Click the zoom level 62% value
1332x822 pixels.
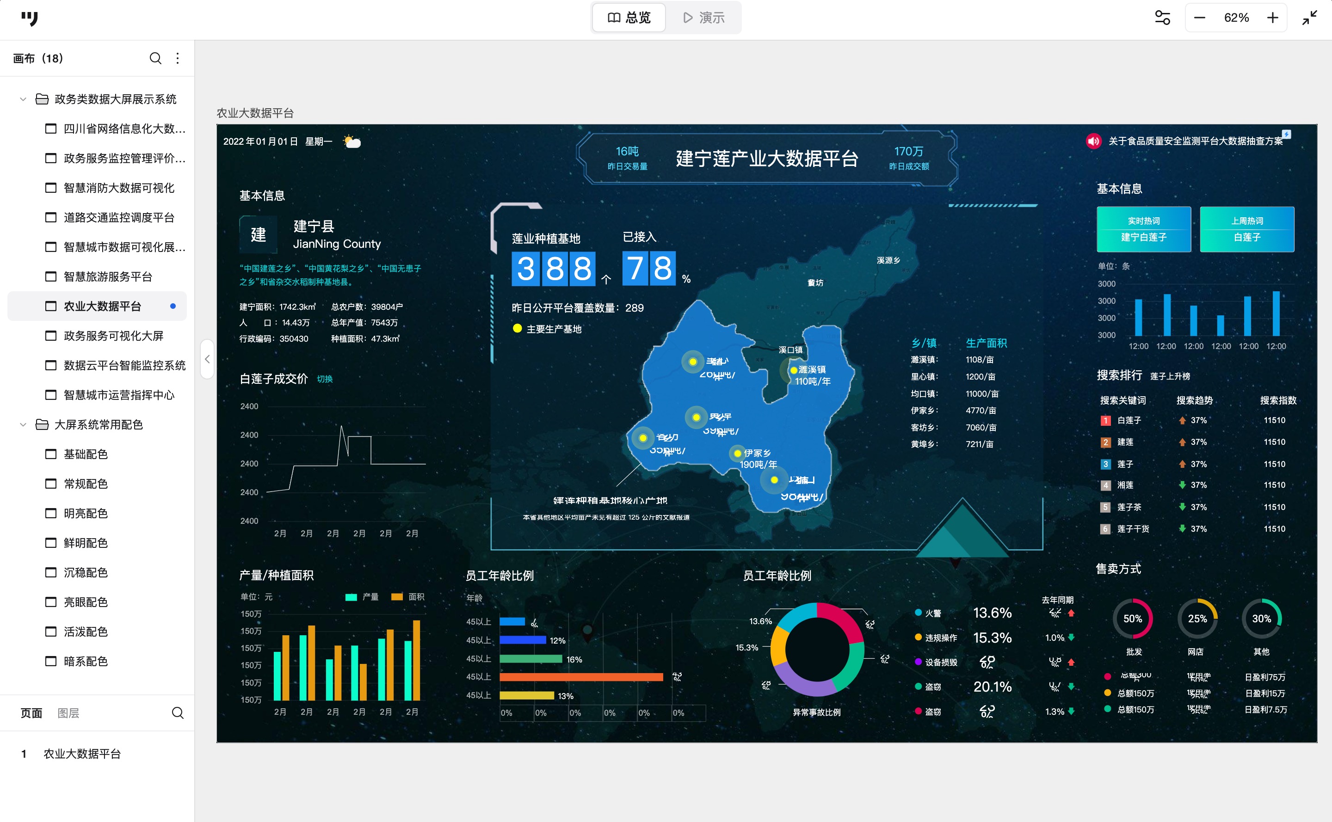tap(1236, 18)
